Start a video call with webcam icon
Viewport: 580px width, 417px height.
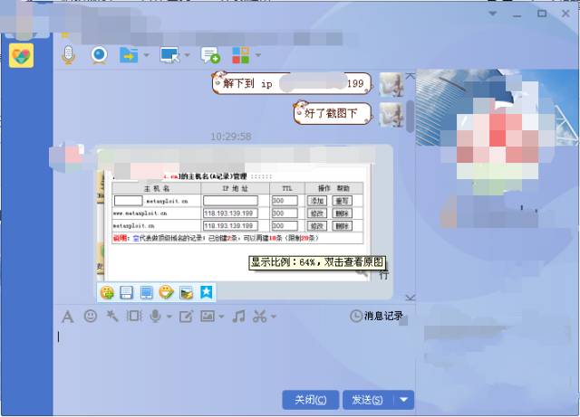click(x=99, y=55)
